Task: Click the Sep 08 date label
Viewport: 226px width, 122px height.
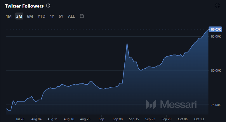Action: (118, 119)
